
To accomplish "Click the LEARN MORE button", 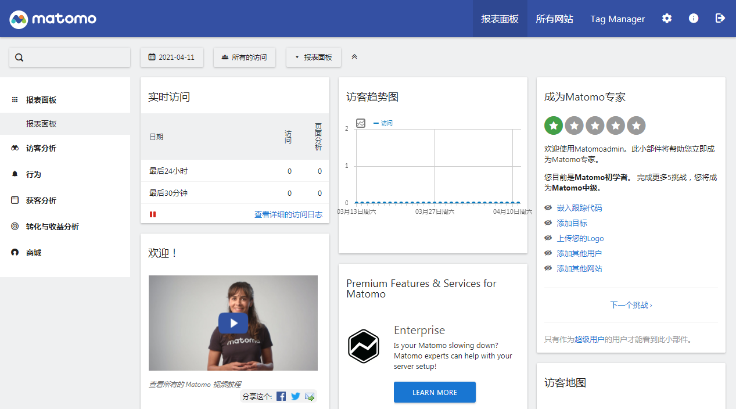I will 435,392.
